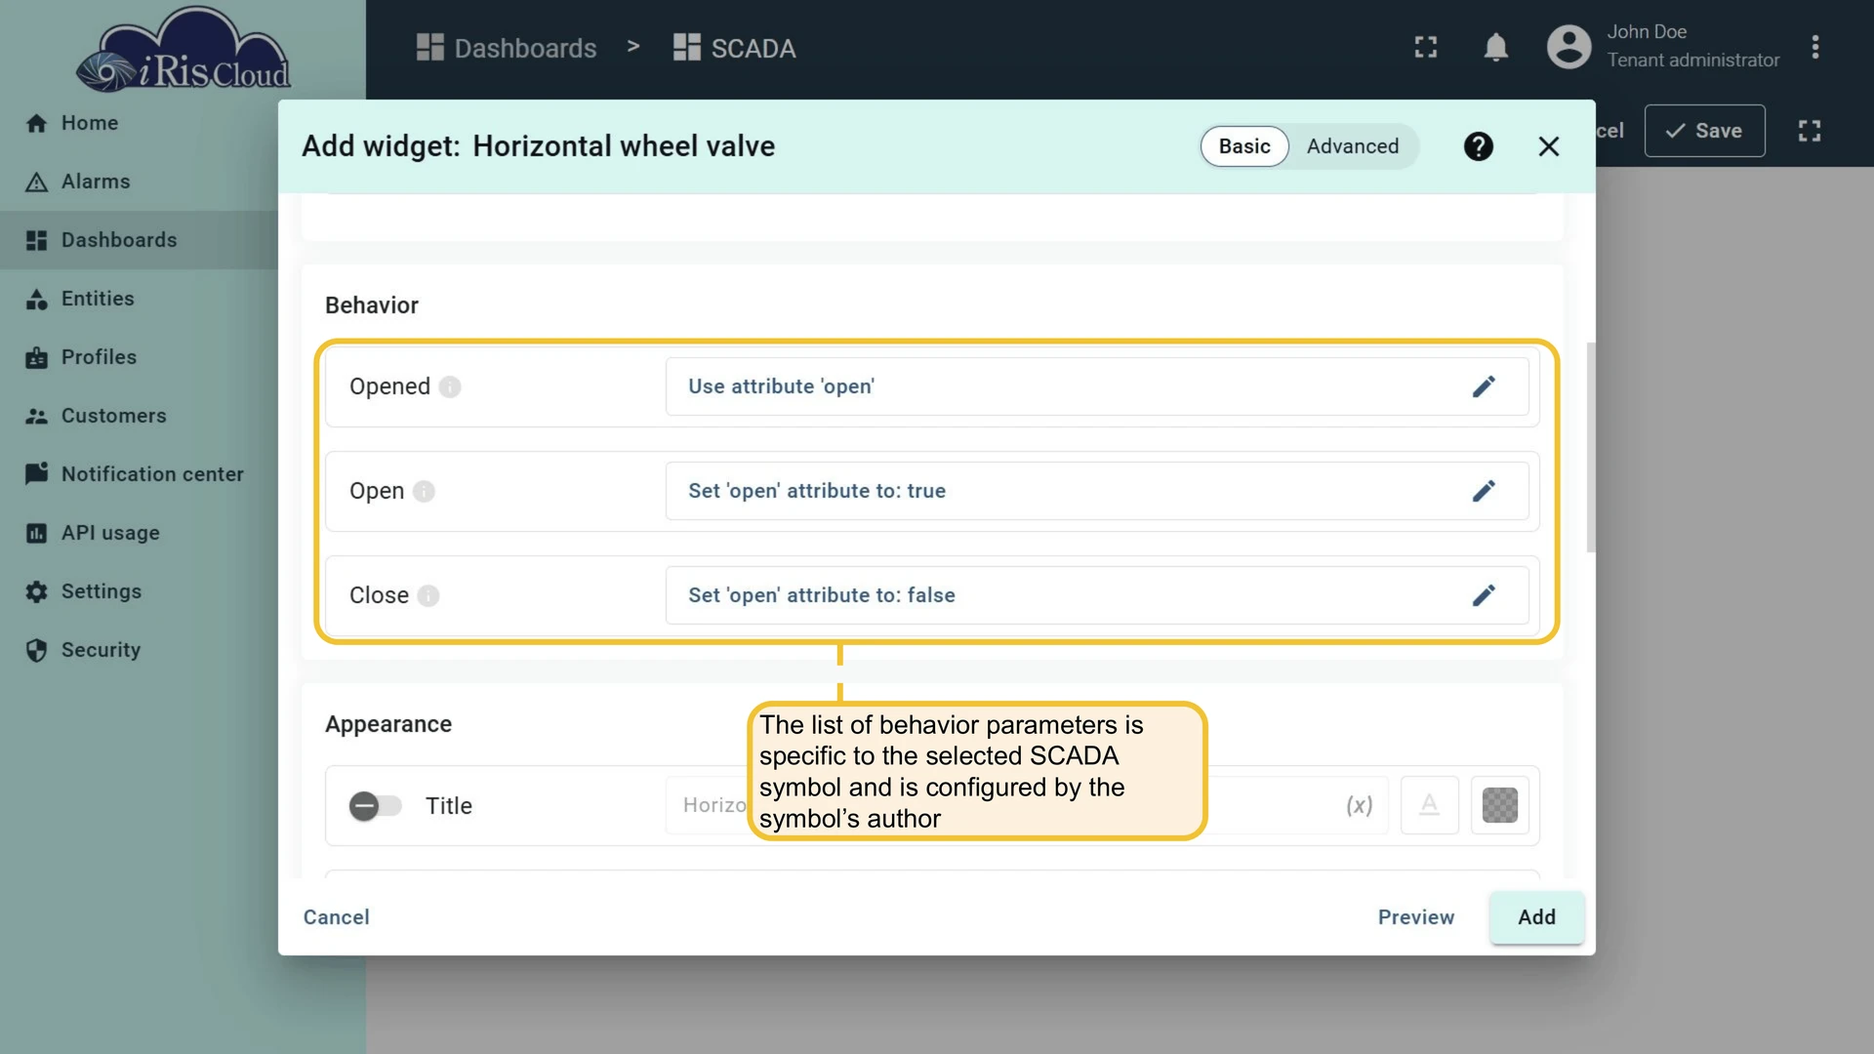1874x1054 pixels.
Task: Switch to Basic mode
Action: point(1244,146)
